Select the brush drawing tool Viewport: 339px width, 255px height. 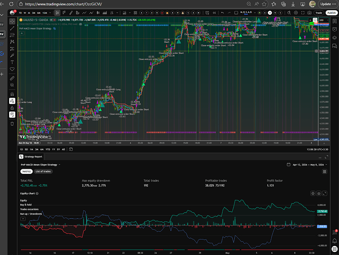point(12,56)
